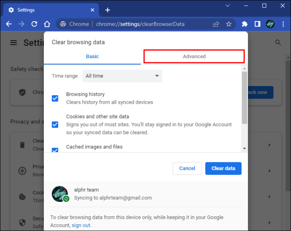The image size is (291, 231).
Task: Click the sign out link
Action: click(81, 225)
